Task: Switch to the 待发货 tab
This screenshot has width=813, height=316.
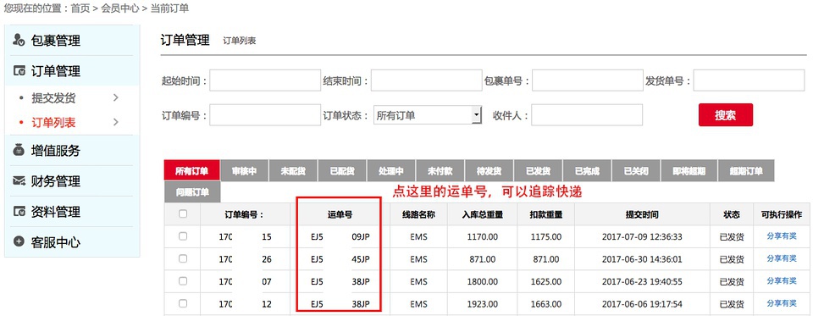Action: (x=489, y=171)
